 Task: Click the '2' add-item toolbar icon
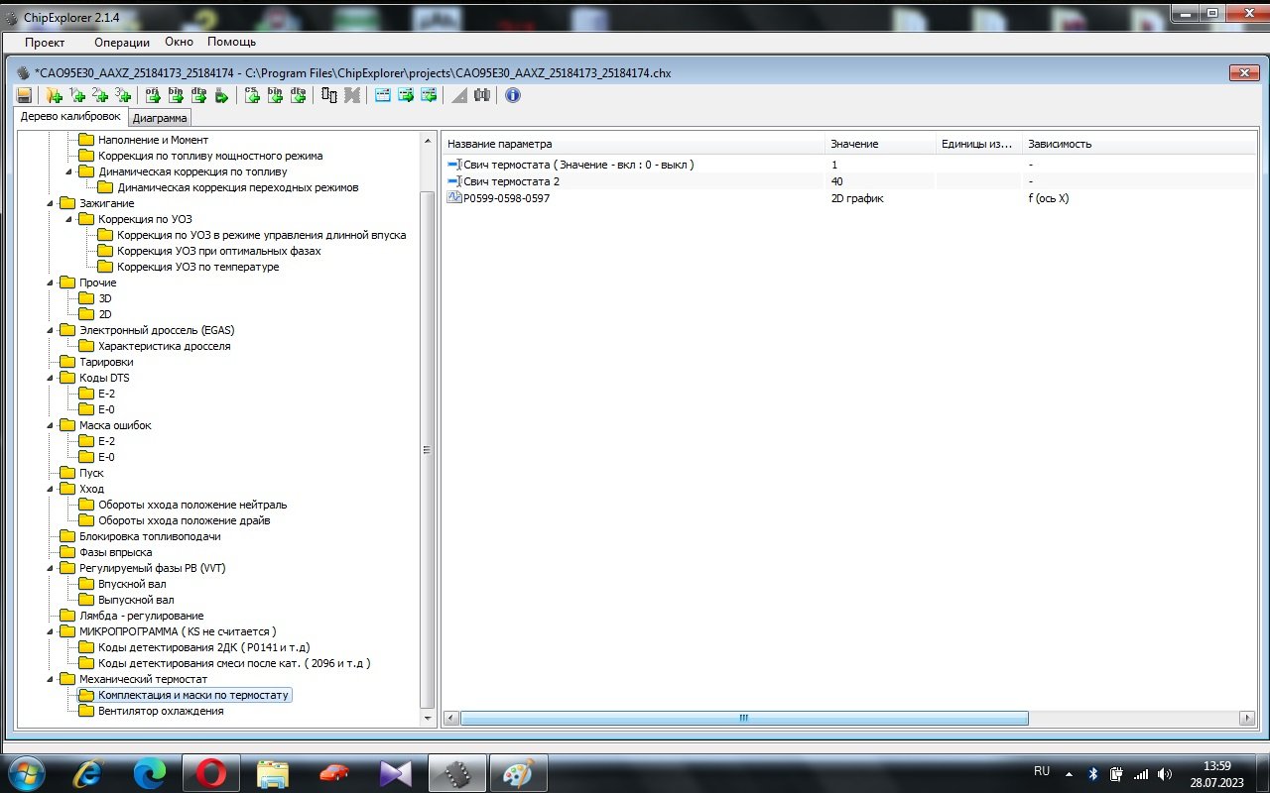[x=99, y=95]
